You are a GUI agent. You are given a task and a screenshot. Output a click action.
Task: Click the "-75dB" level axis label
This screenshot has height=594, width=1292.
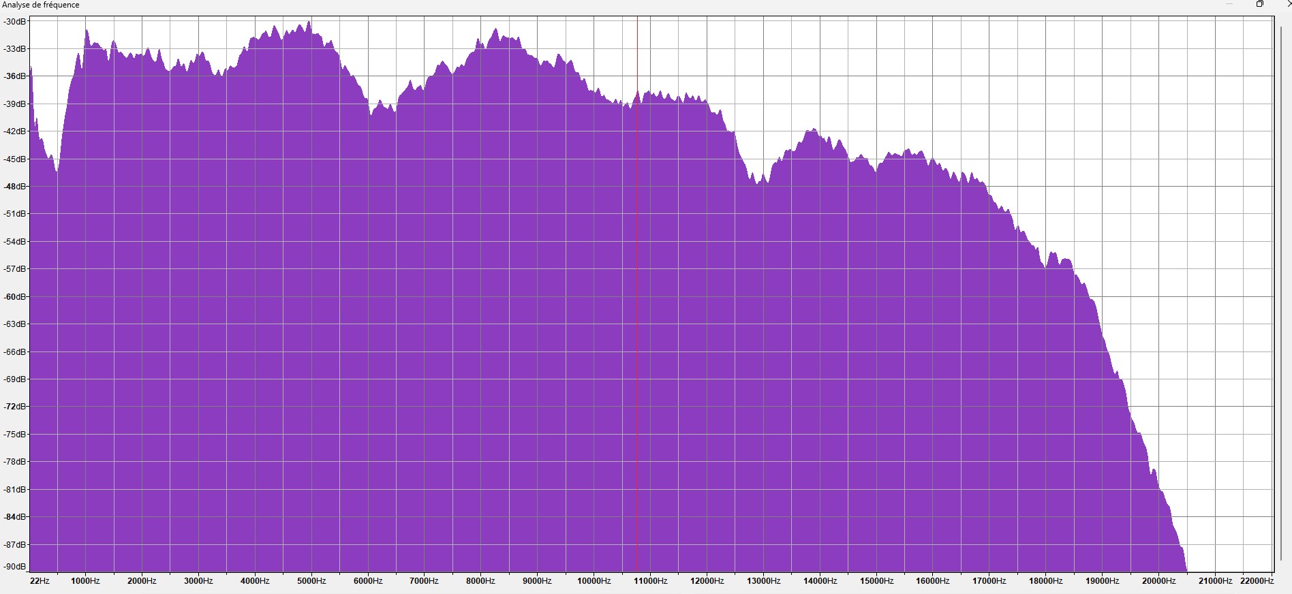point(15,434)
